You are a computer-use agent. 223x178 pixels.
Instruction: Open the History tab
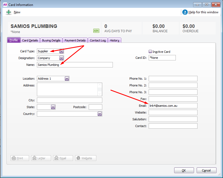coord(115,40)
